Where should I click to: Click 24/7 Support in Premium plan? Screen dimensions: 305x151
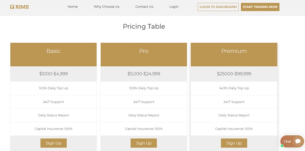tap(234, 102)
